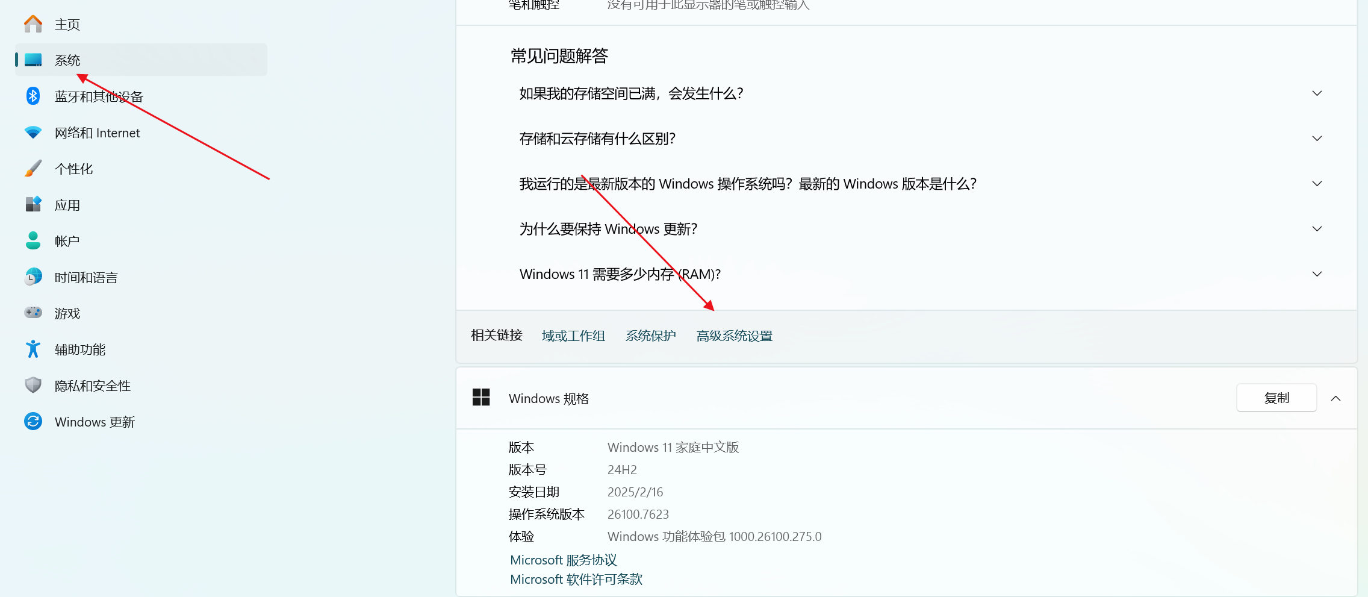
Task: Click the experience pack value 1000.26100.275.0
Action: click(x=775, y=536)
